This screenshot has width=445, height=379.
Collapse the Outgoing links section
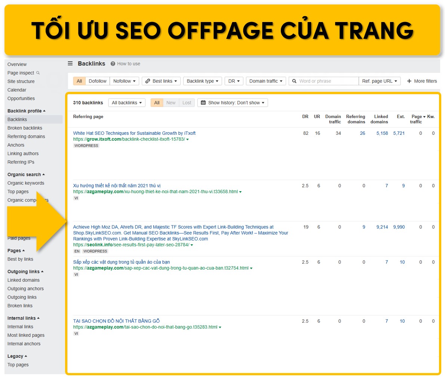tap(25, 271)
